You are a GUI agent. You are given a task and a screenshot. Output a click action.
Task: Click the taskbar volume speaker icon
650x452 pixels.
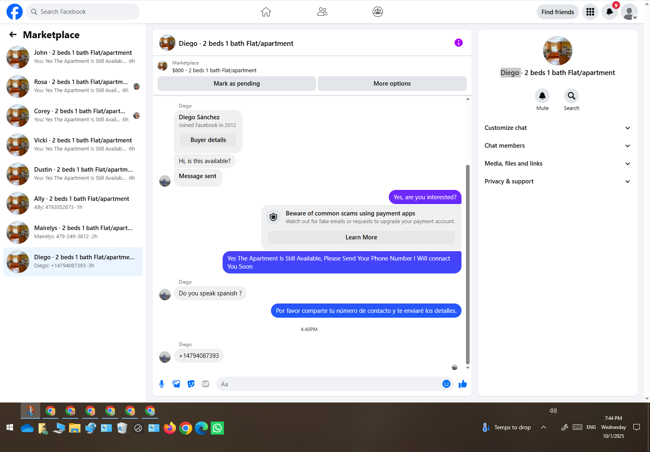click(x=553, y=411)
